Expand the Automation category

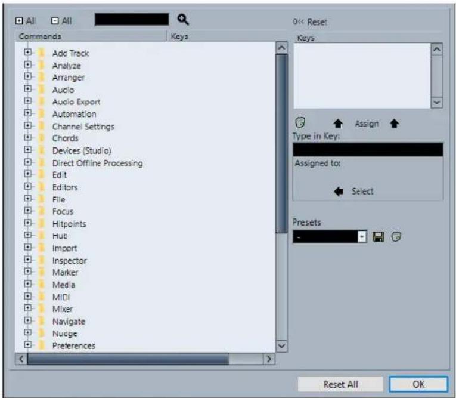[x=27, y=113]
